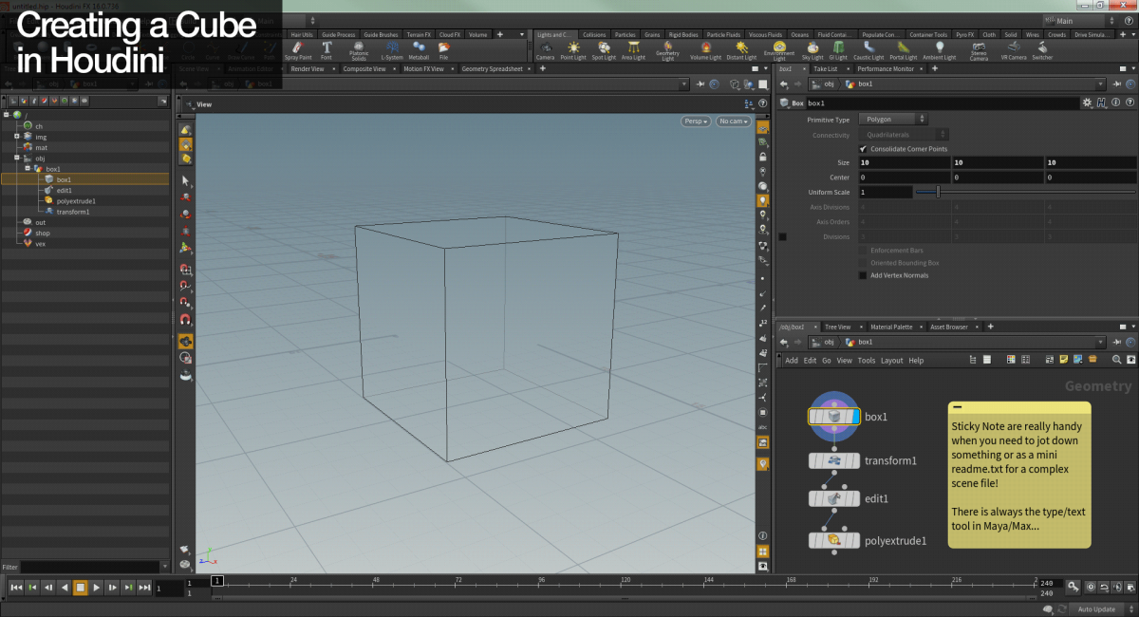
Task: Select the L-System shelf tool
Action: pyautogui.click(x=391, y=49)
